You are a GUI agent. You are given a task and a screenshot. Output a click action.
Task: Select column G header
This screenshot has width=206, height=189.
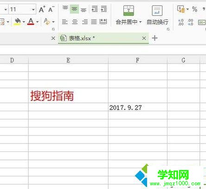coord(184,60)
